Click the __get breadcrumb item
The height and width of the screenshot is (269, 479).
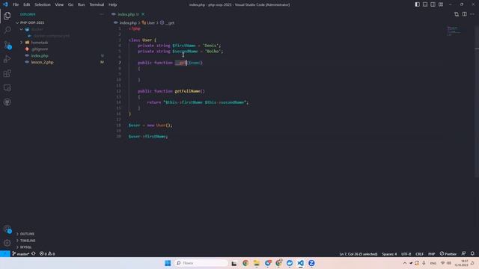tap(167, 23)
